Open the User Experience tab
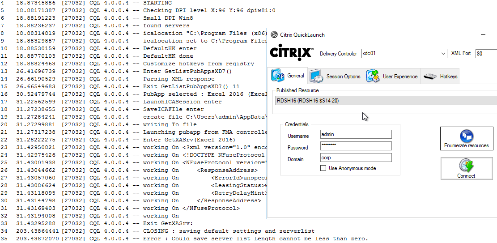Screen dimensions: 497x243 (392, 77)
